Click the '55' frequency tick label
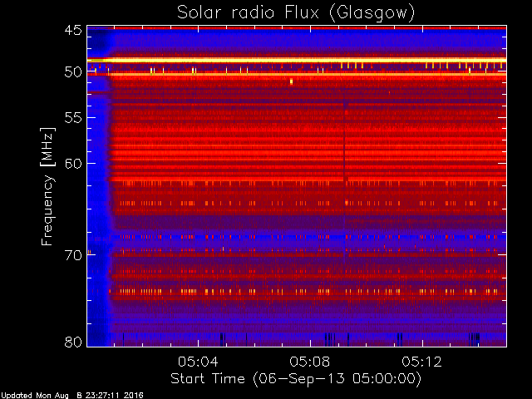The height and width of the screenshot is (399, 532). (73, 118)
